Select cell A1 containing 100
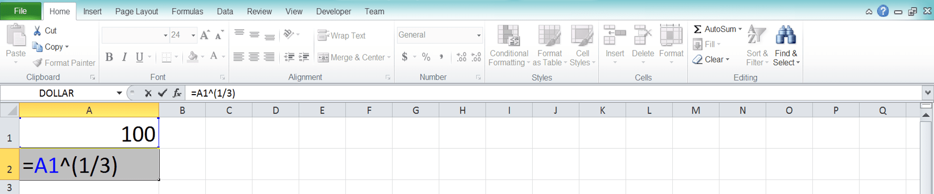This screenshot has height=194, width=934. point(89,133)
